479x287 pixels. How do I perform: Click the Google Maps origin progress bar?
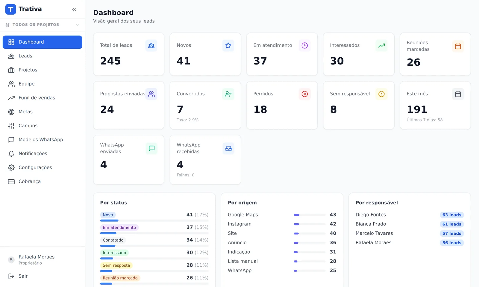(x=310, y=215)
